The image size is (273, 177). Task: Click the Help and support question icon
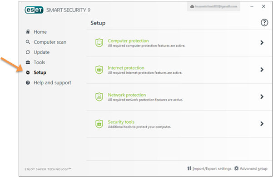tap(28, 82)
